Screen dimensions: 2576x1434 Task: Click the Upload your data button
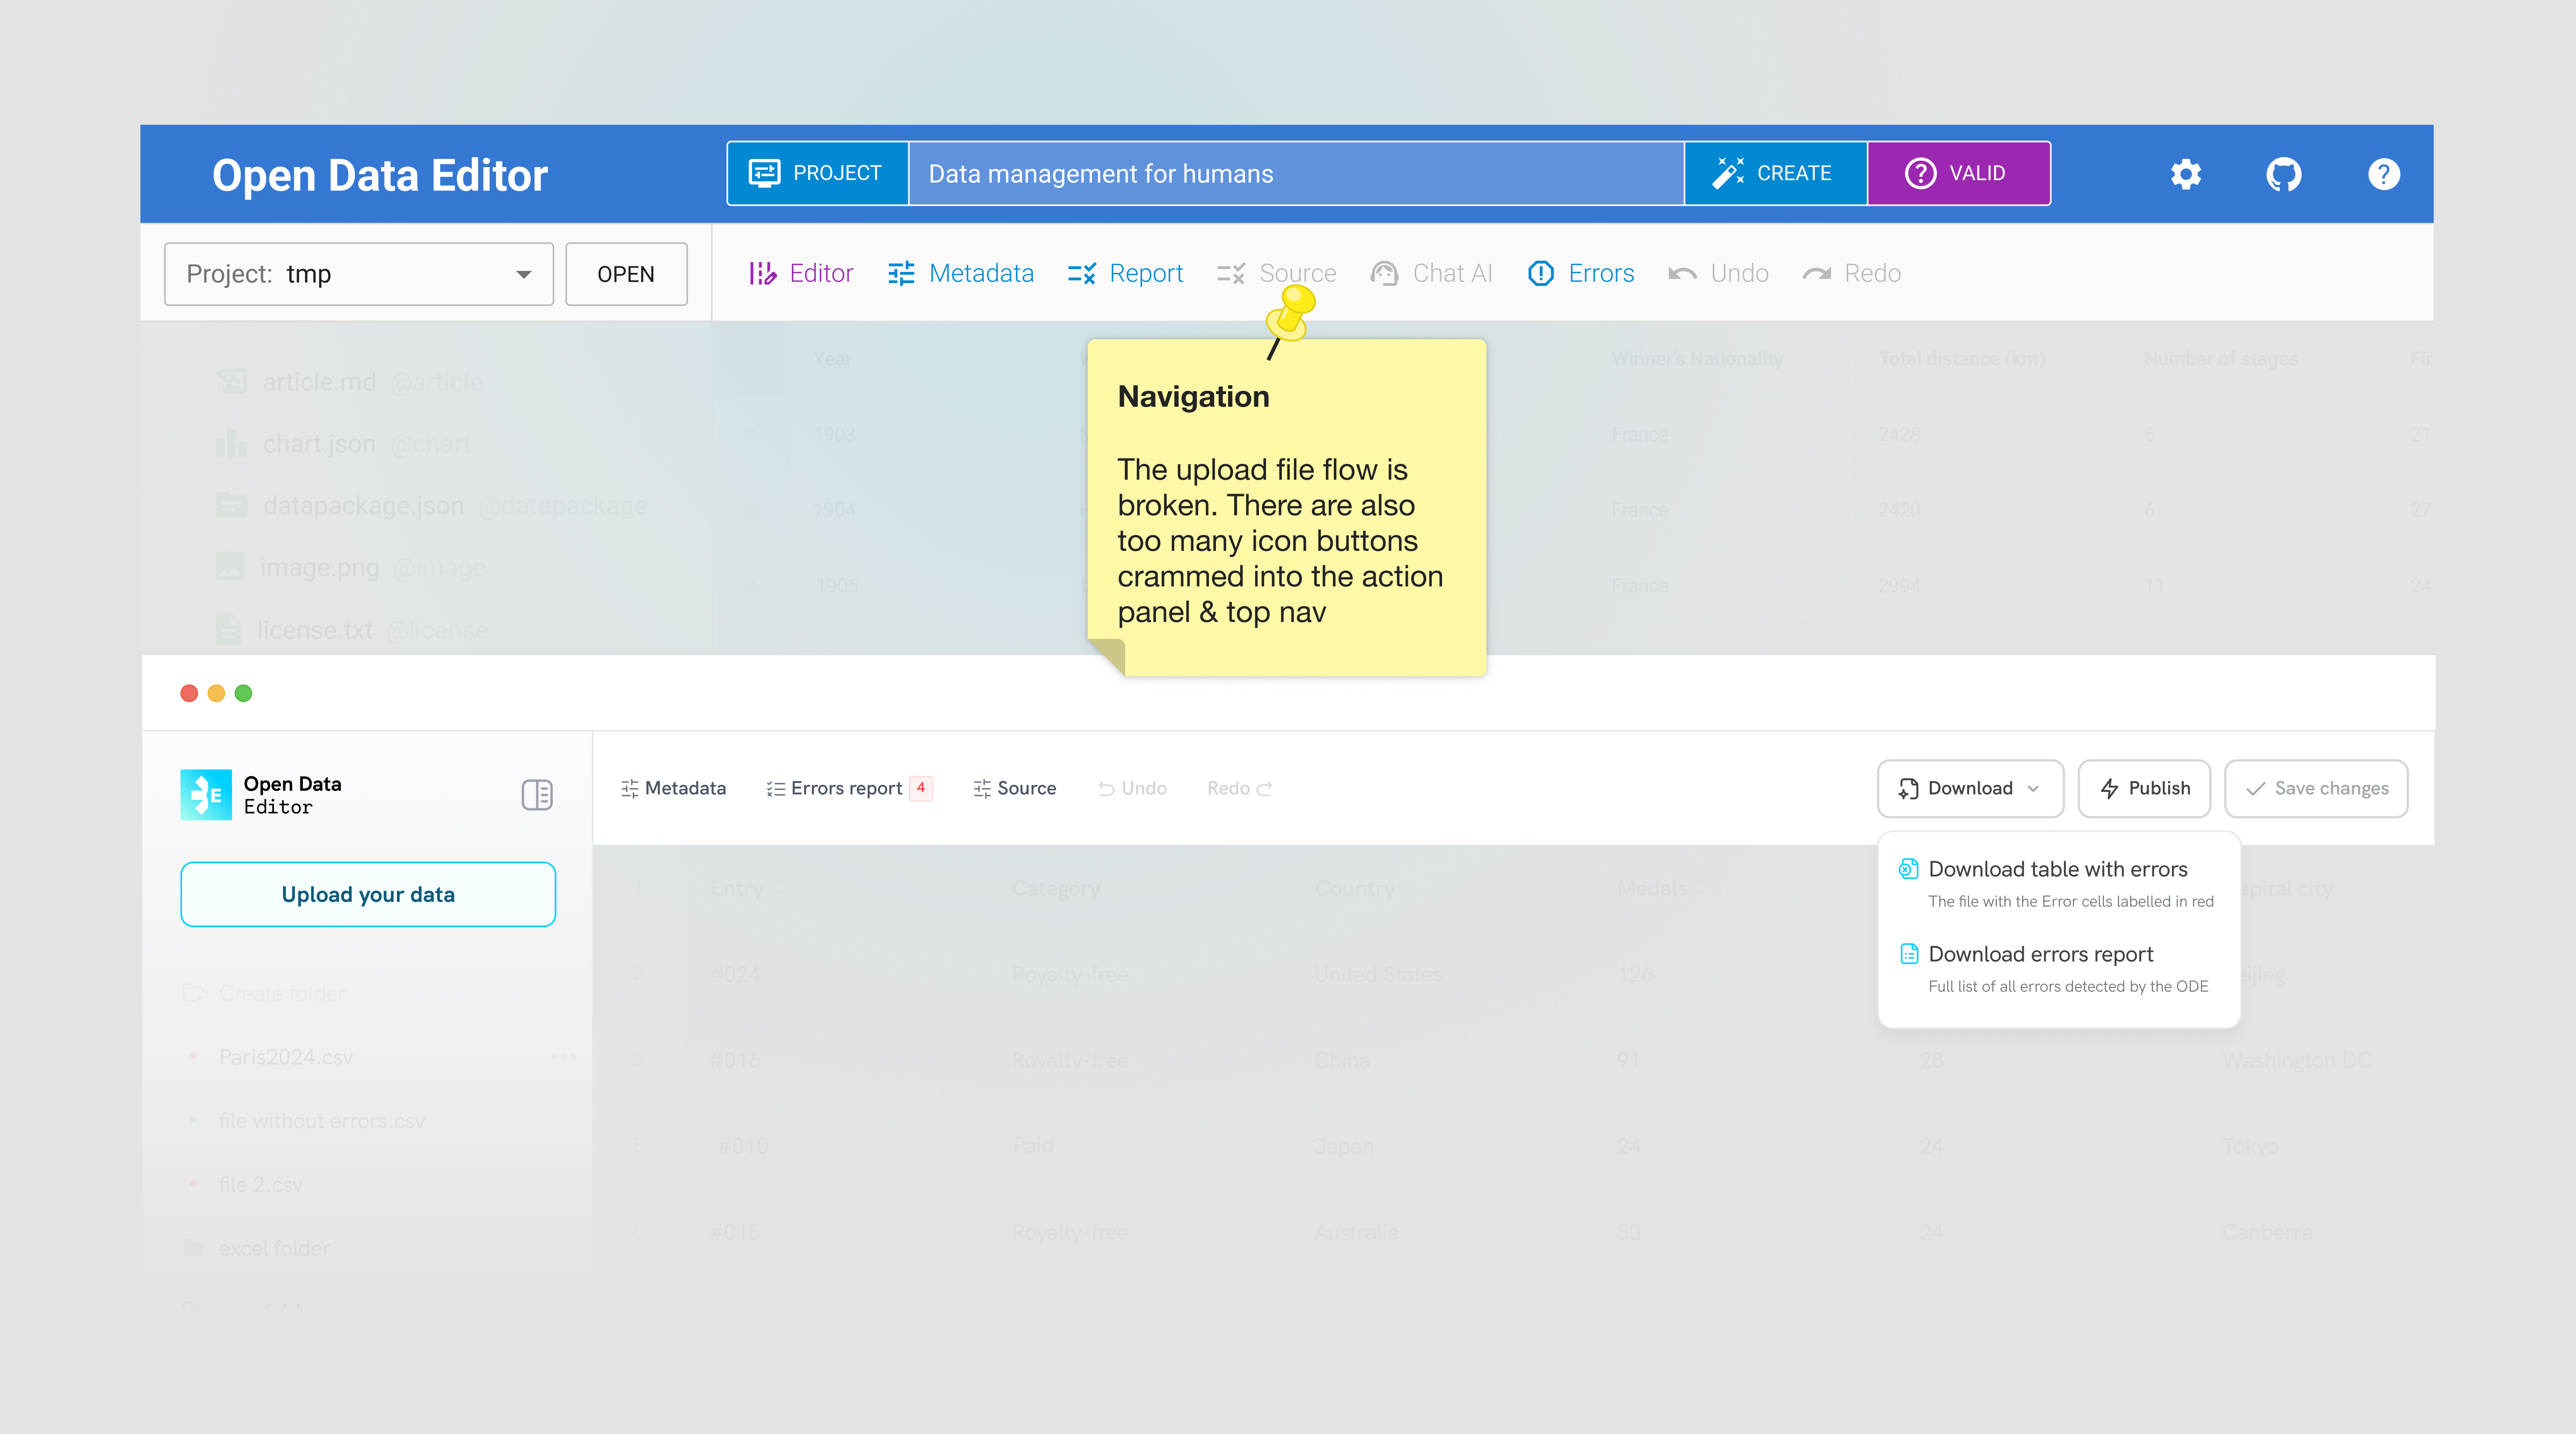coord(368,894)
